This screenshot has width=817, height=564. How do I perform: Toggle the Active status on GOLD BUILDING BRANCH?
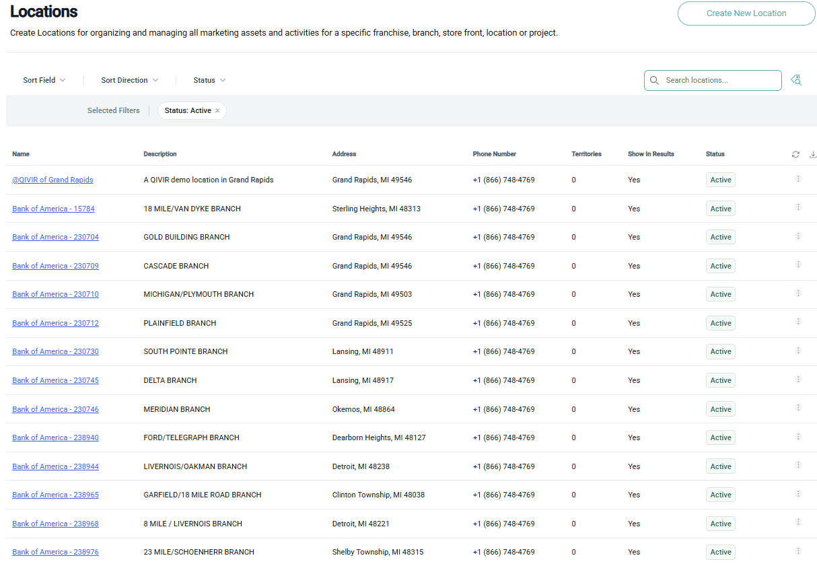pyautogui.click(x=720, y=236)
